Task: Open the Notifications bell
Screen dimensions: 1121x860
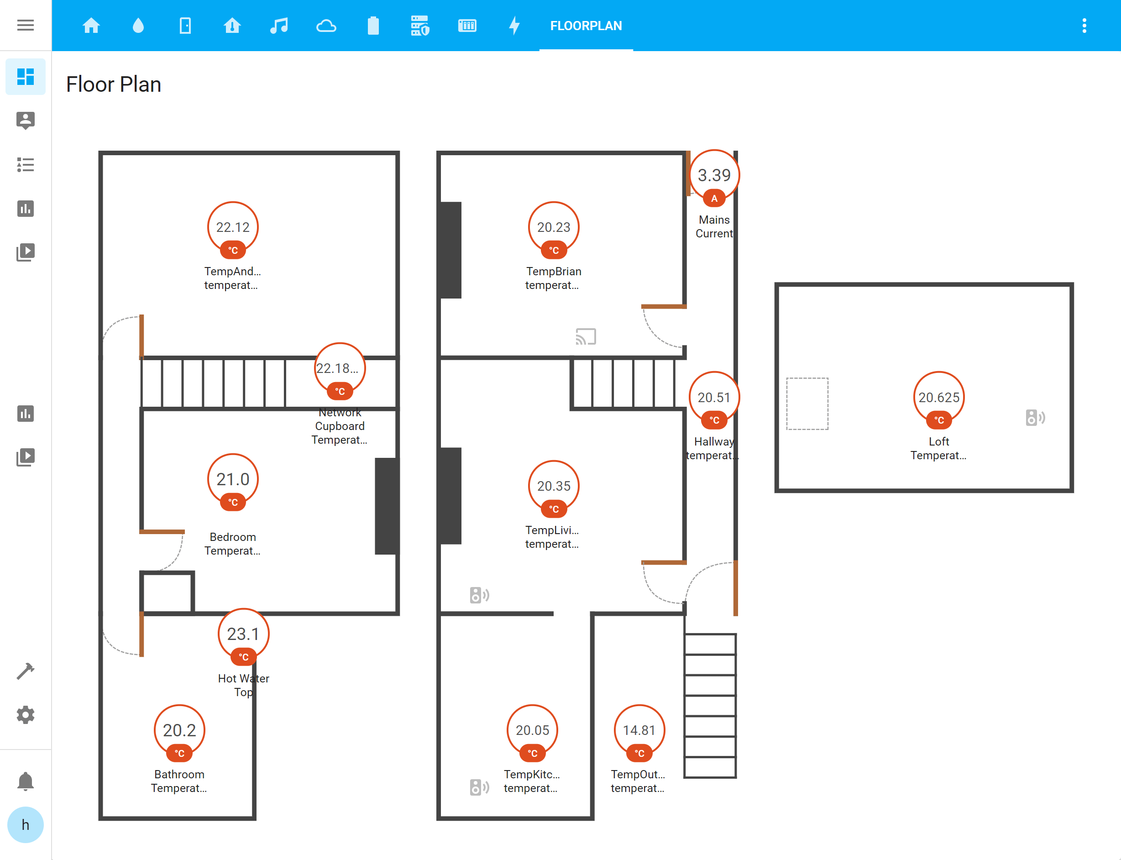Action: coord(25,781)
